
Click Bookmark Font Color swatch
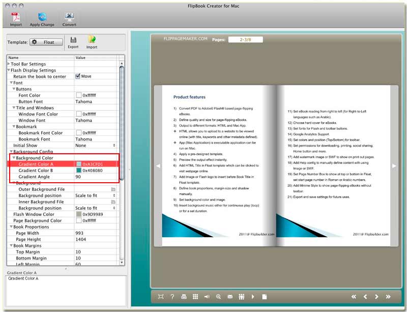[79, 133]
